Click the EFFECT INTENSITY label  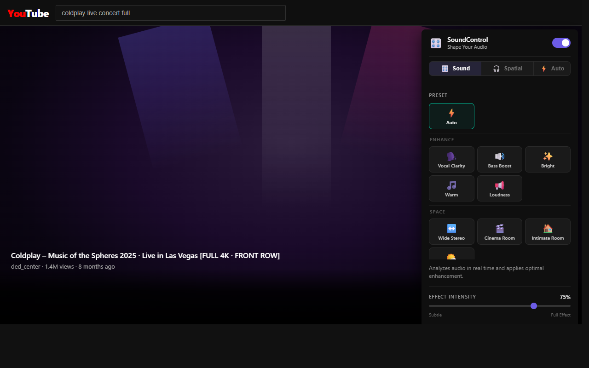click(452, 297)
